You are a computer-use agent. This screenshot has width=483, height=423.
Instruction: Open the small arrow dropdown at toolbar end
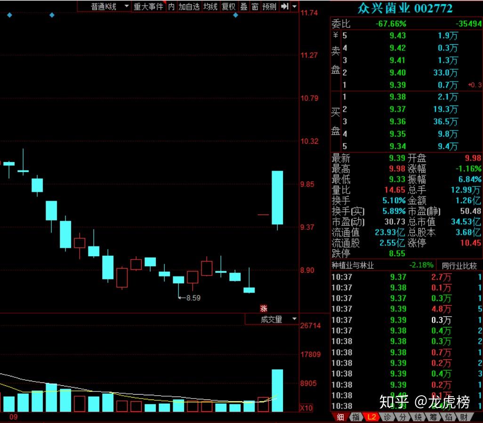(x=294, y=6)
